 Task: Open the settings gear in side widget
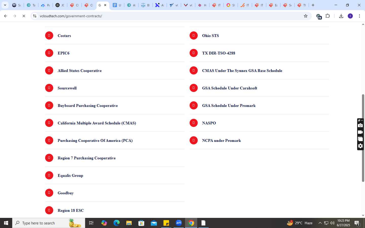coord(360,146)
